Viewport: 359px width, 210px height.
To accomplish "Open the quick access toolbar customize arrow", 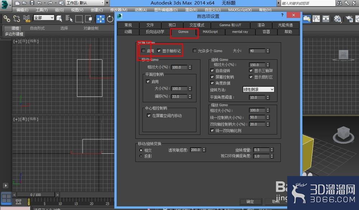I will pyautogui.click(x=107, y=3).
